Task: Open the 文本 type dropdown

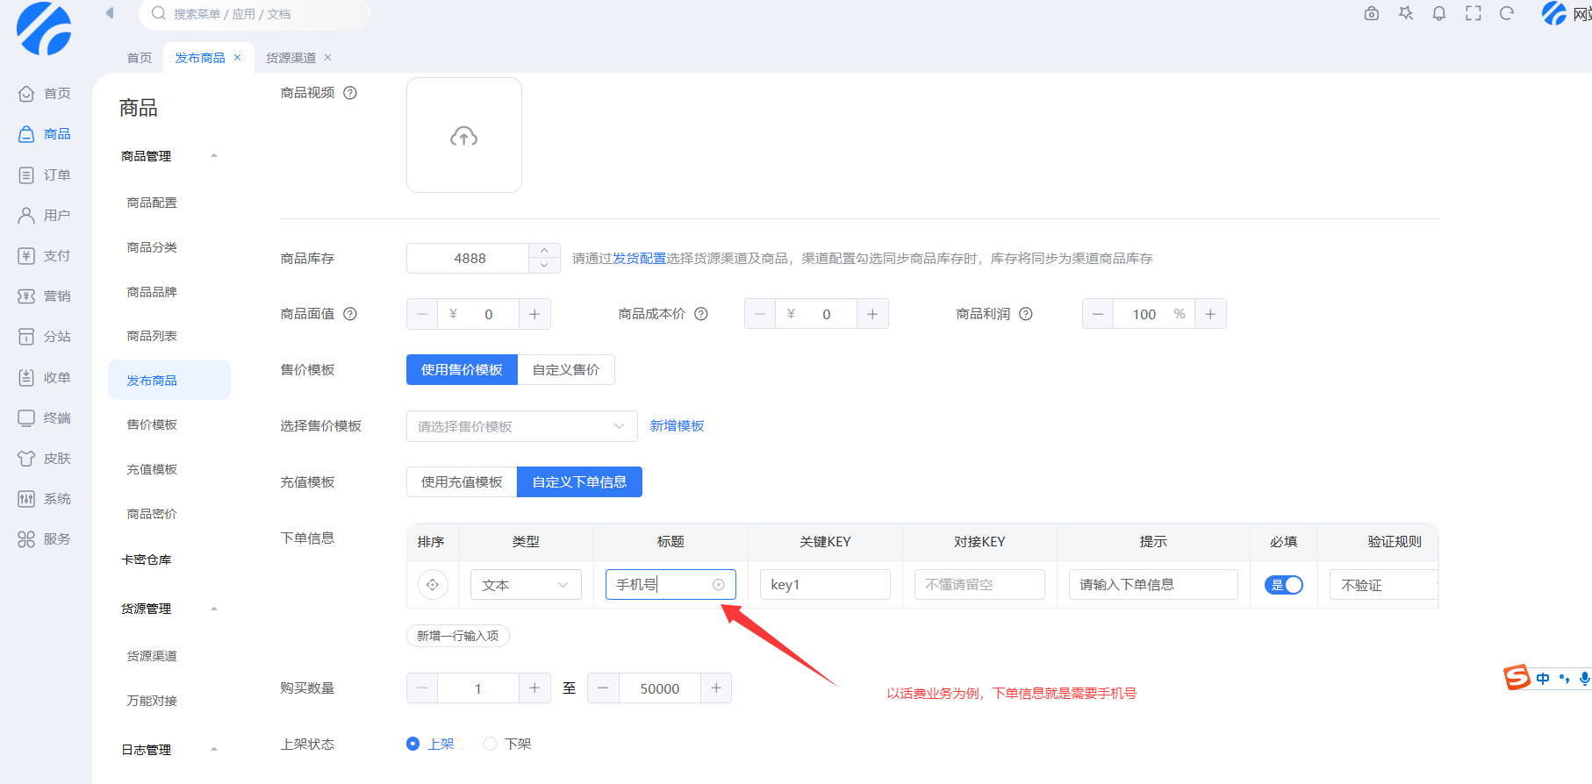Action: pos(525,585)
